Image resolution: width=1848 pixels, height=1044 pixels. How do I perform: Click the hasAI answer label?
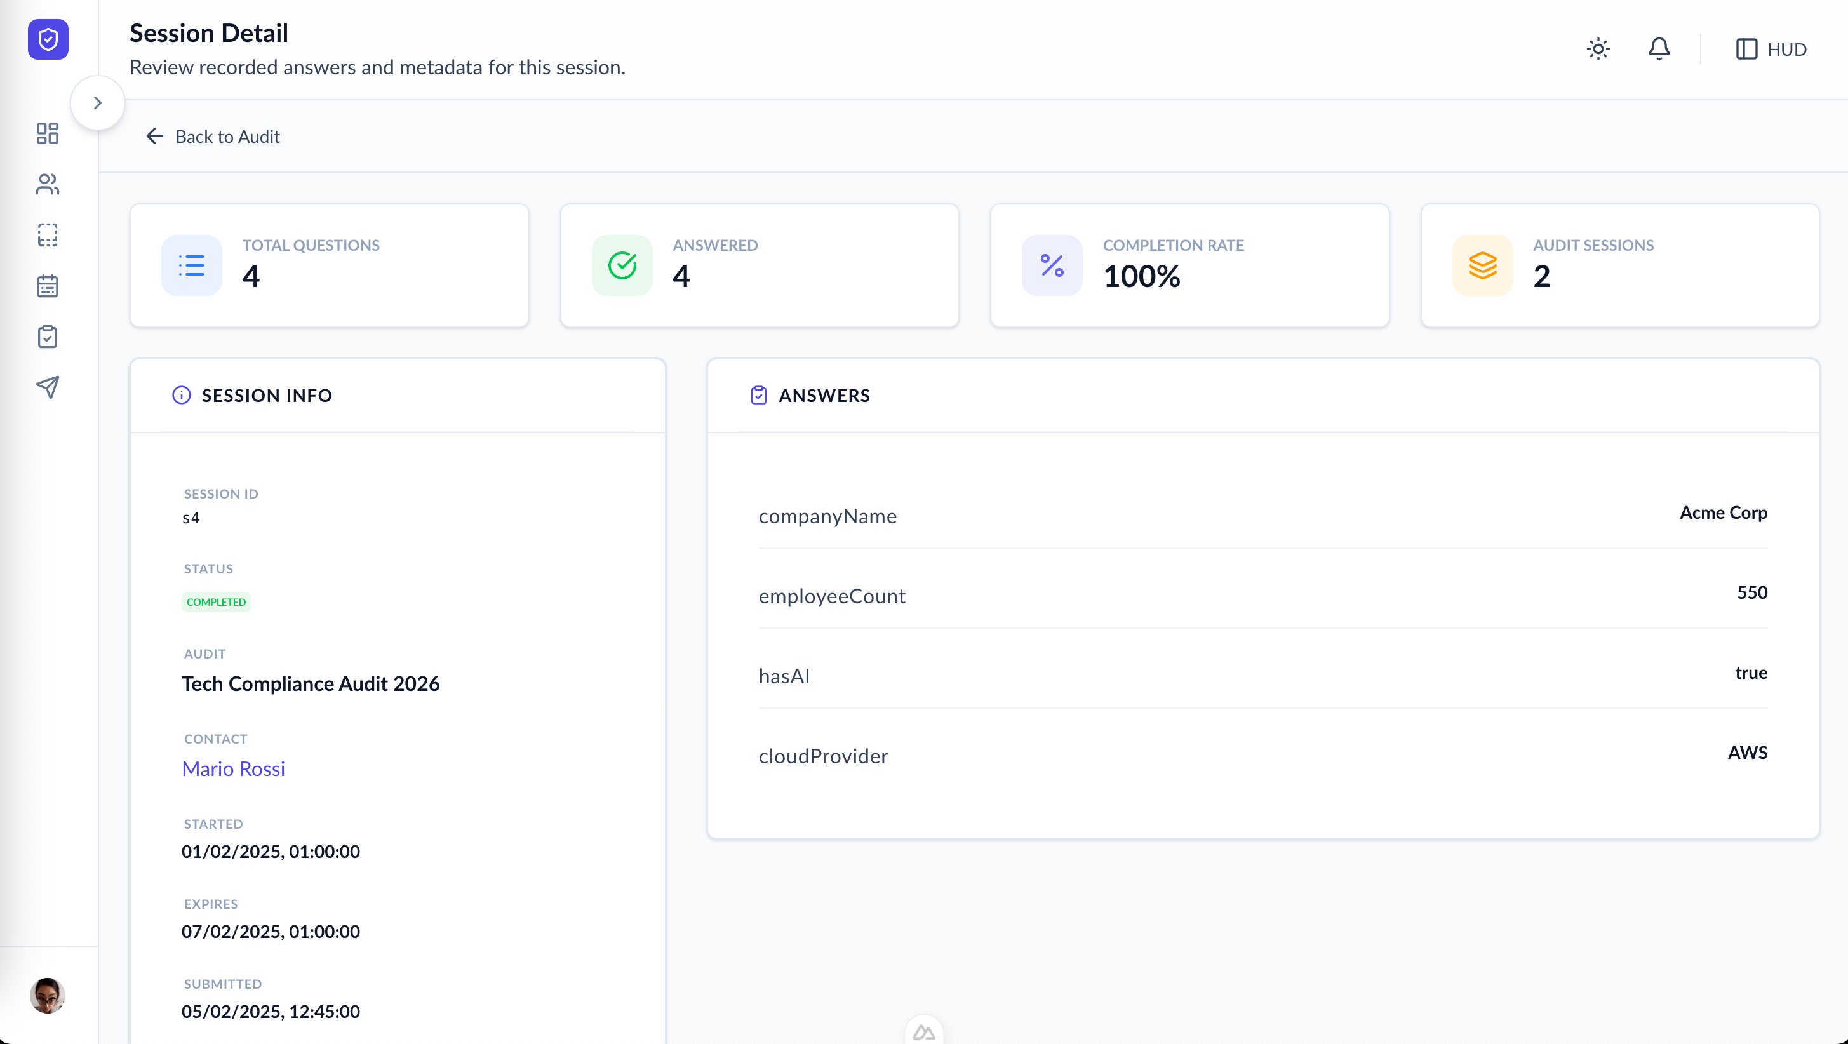pos(784,676)
